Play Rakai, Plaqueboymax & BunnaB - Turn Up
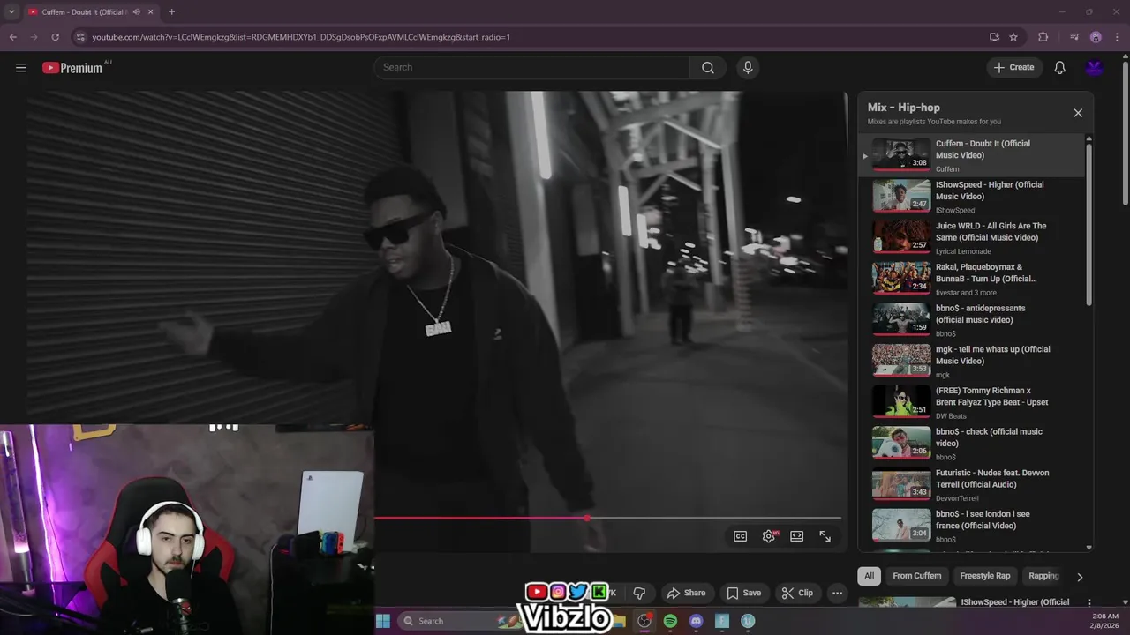Screen dimensions: 1130x635 971,280
